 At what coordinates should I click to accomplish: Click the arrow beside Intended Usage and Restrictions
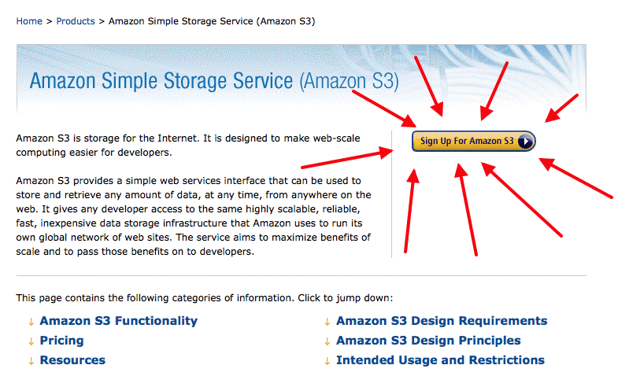(328, 361)
